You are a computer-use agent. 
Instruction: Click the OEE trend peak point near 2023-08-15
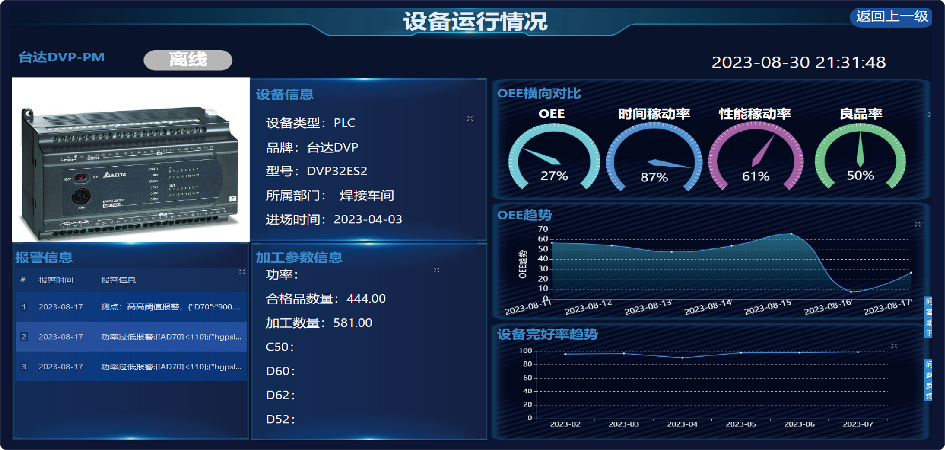point(791,234)
